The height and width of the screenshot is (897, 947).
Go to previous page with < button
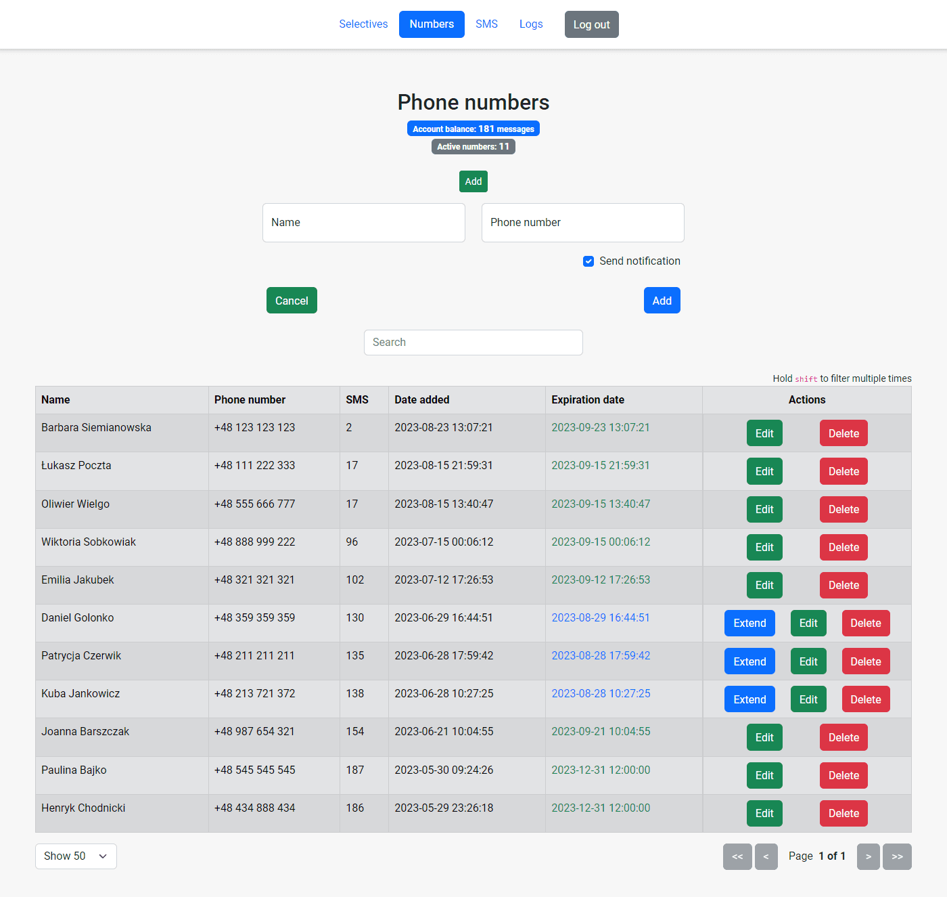[766, 856]
